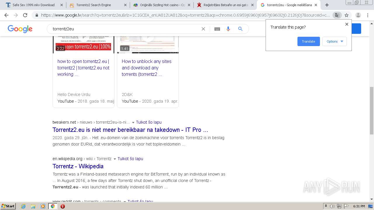Click the Translate button
Viewport: 374px width, 210px height.
(309, 41)
